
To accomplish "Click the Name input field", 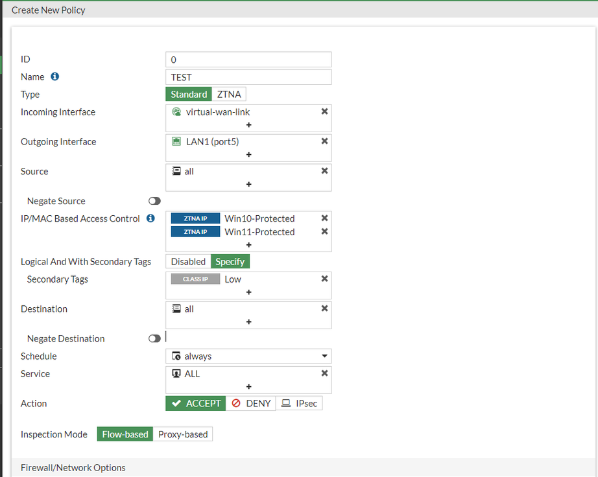I will point(248,77).
